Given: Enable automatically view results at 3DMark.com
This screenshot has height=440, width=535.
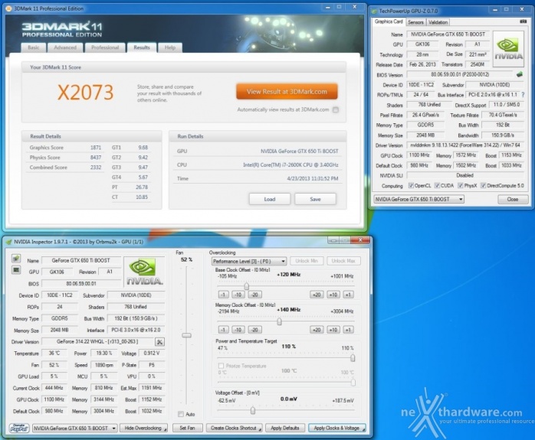Looking at the screenshot, I should (x=336, y=109).
